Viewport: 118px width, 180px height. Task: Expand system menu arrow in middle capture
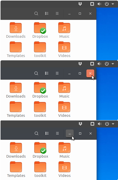(113, 64)
